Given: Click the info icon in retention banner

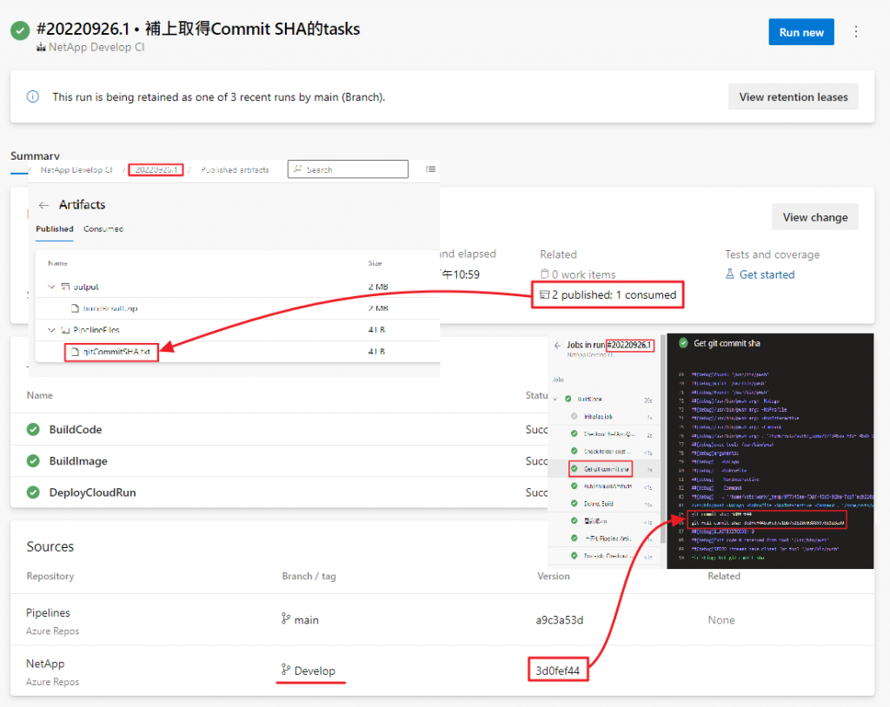Looking at the screenshot, I should coord(33,96).
